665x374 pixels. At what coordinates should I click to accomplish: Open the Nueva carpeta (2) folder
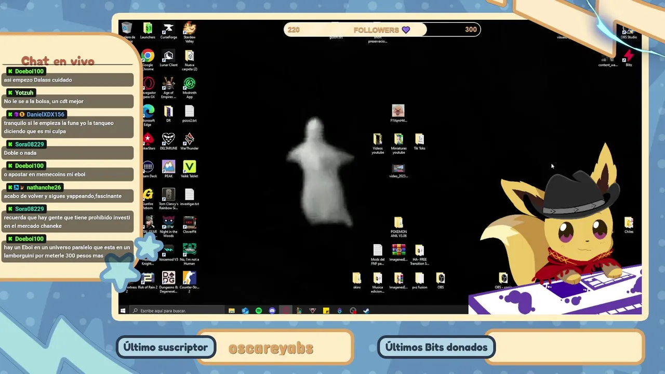pyautogui.click(x=190, y=60)
